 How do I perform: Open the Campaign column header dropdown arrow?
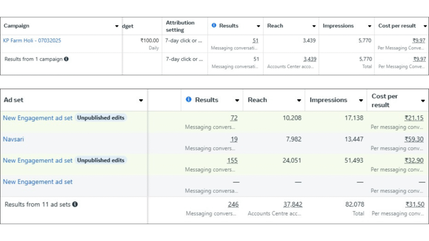[x=117, y=26]
